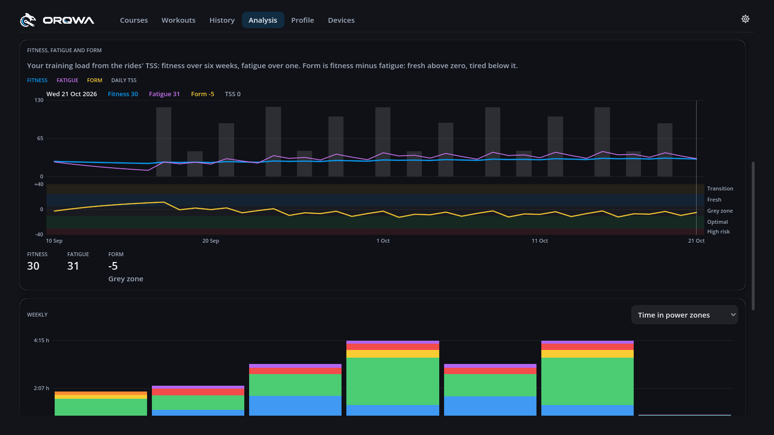The height and width of the screenshot is (435, 774).
Task: Click the '4:15 h' weekly axis label
Action: [41, 340]
